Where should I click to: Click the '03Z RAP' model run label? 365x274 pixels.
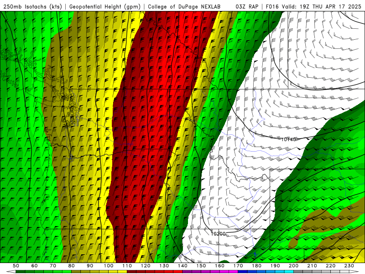pyautogui.click(x=247, y=6)
